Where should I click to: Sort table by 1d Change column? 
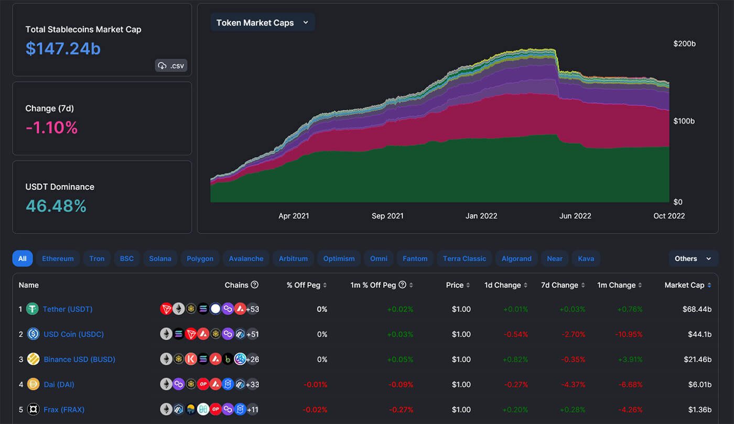click(x=506, y=285)
